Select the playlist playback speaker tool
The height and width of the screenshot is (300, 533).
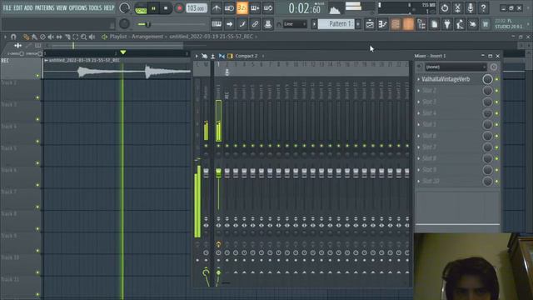pos(92,37)
